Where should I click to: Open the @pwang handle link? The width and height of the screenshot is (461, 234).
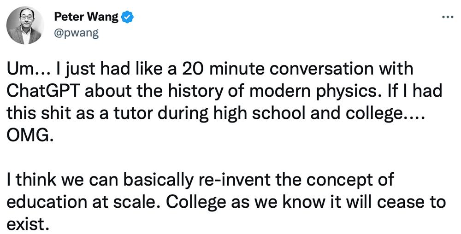76,34
